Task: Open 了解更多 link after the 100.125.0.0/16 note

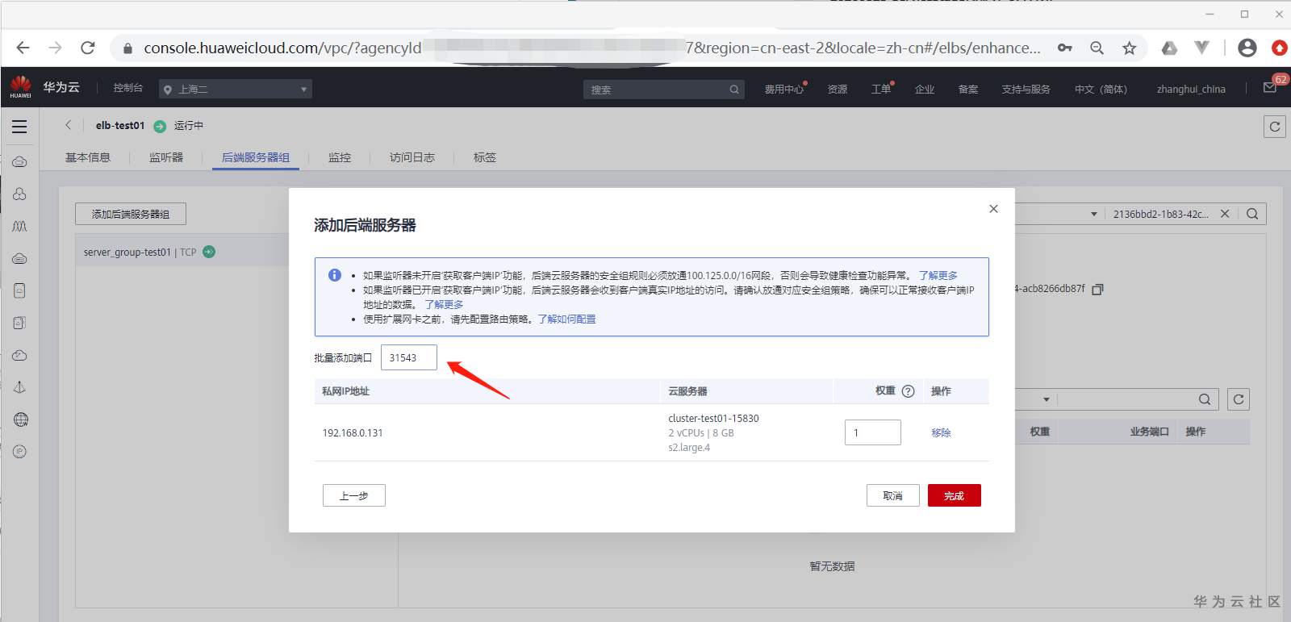Action: (938, 275)
